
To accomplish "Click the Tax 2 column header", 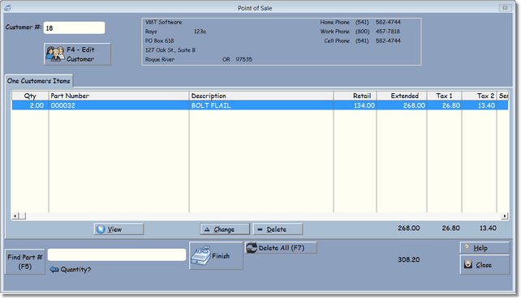I will 479,96.
